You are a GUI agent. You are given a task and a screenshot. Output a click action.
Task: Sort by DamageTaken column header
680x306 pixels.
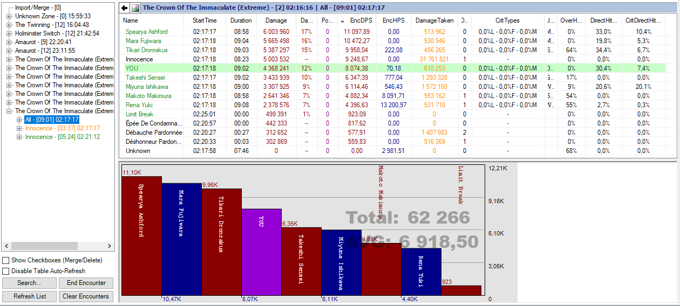pos(434,20)
